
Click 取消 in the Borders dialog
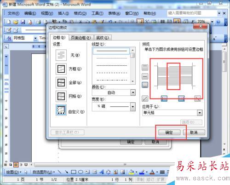tap(194, 133)
